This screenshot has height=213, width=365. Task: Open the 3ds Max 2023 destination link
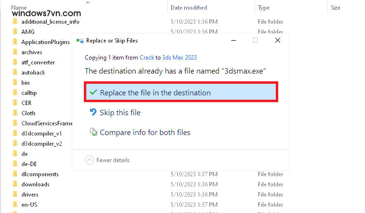(179, 57)
